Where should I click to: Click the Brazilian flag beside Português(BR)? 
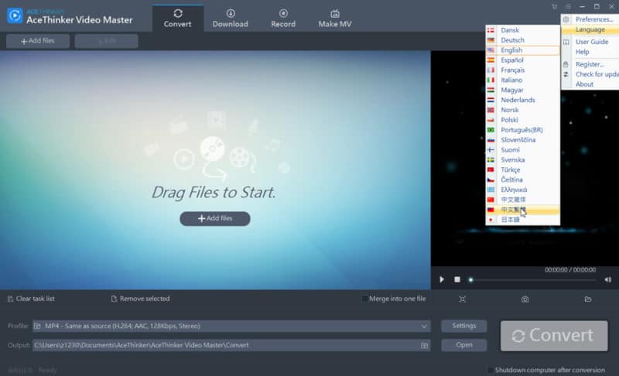[x=491, y=130]
